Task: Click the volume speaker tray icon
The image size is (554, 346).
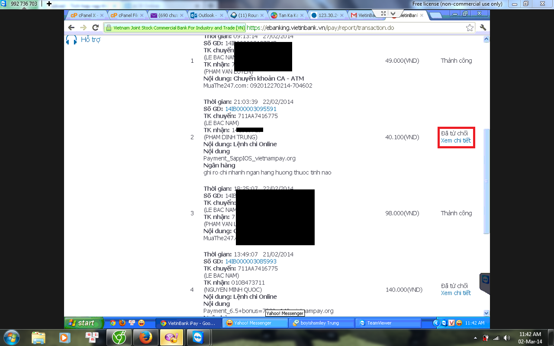Action: [x=507, y=338]
